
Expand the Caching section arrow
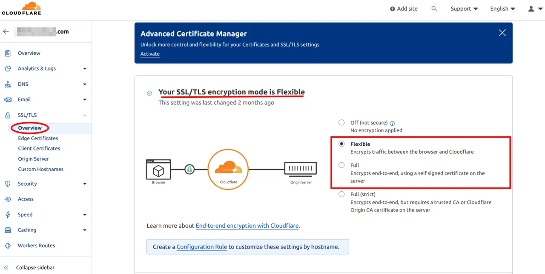pos(85,230)
